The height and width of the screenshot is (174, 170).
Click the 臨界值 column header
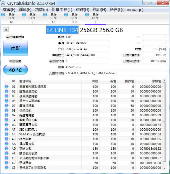click(126, 81)
